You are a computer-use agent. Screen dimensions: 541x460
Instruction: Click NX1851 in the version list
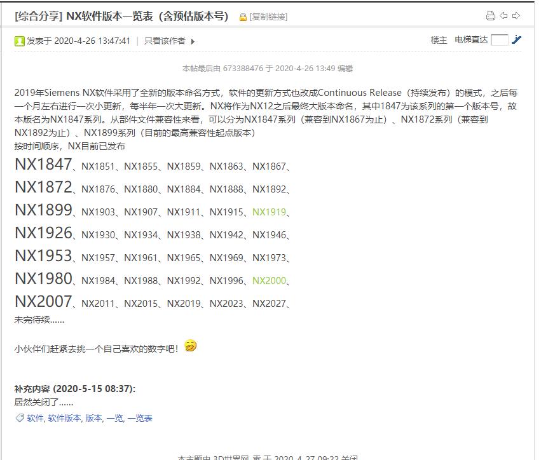(x=98, y=166)
